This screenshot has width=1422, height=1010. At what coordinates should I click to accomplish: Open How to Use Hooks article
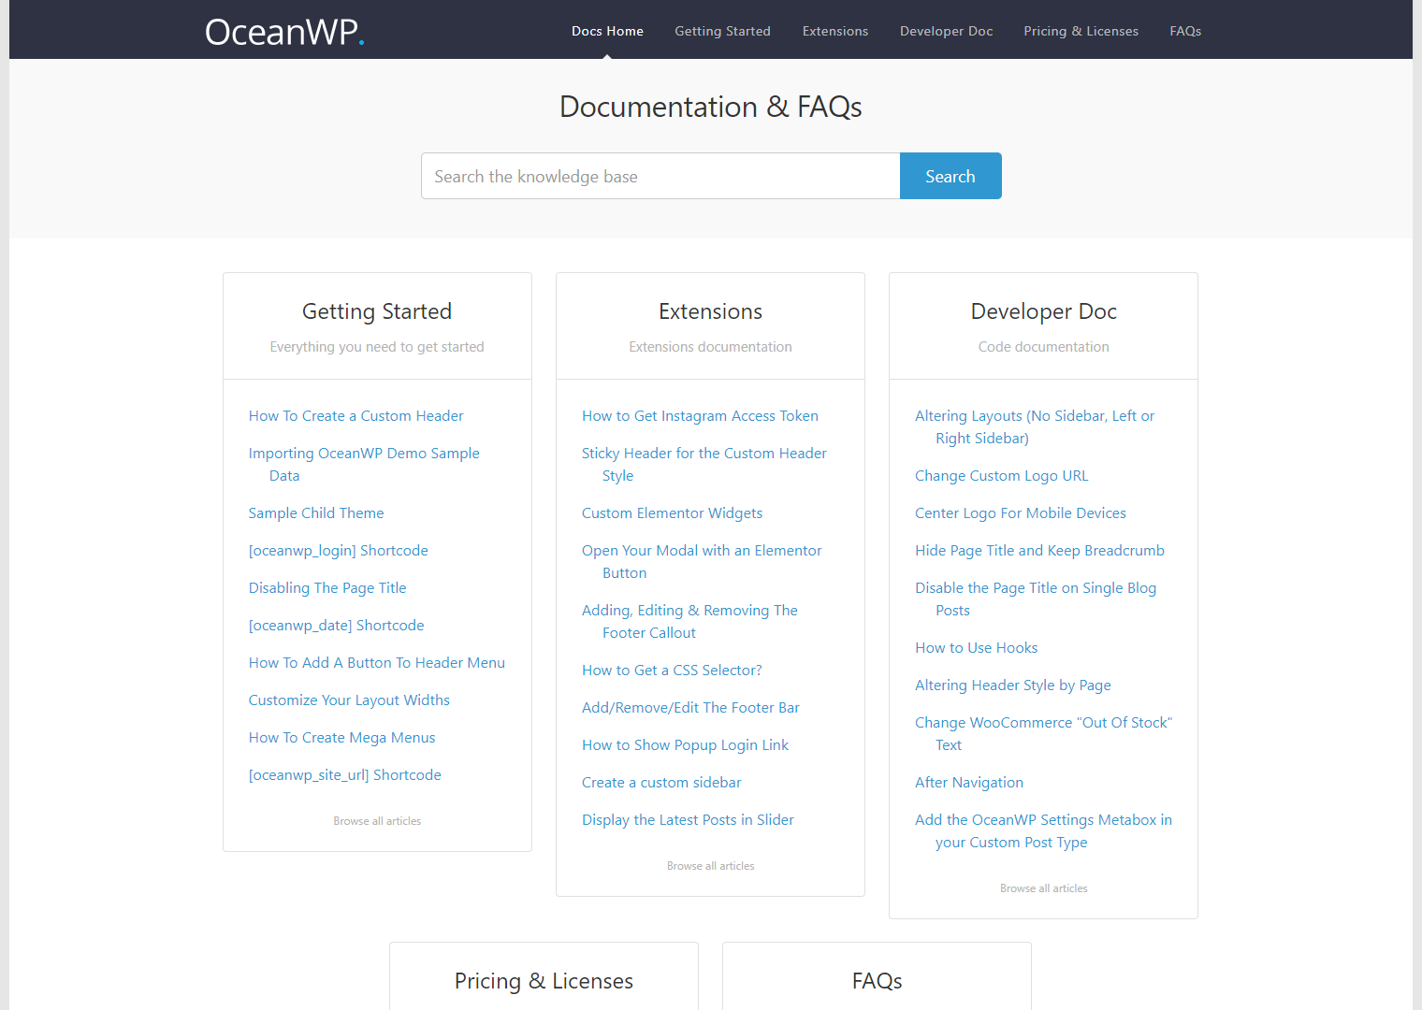coord(976,648)
